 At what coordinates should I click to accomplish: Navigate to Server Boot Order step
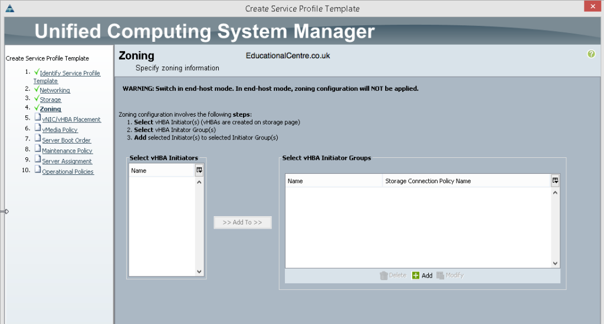tap(66, 140)
